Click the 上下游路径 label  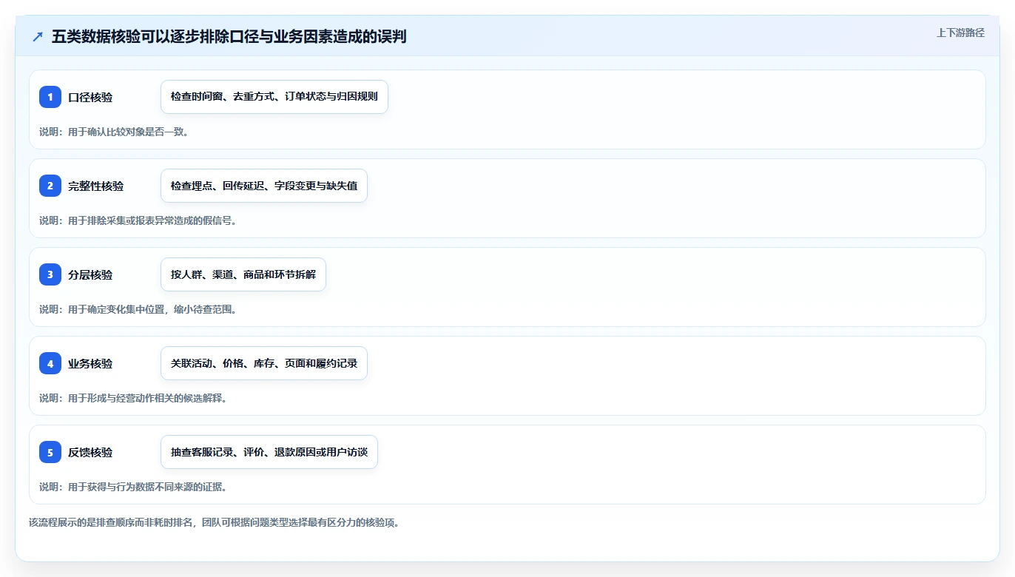[x=960, y=33]
